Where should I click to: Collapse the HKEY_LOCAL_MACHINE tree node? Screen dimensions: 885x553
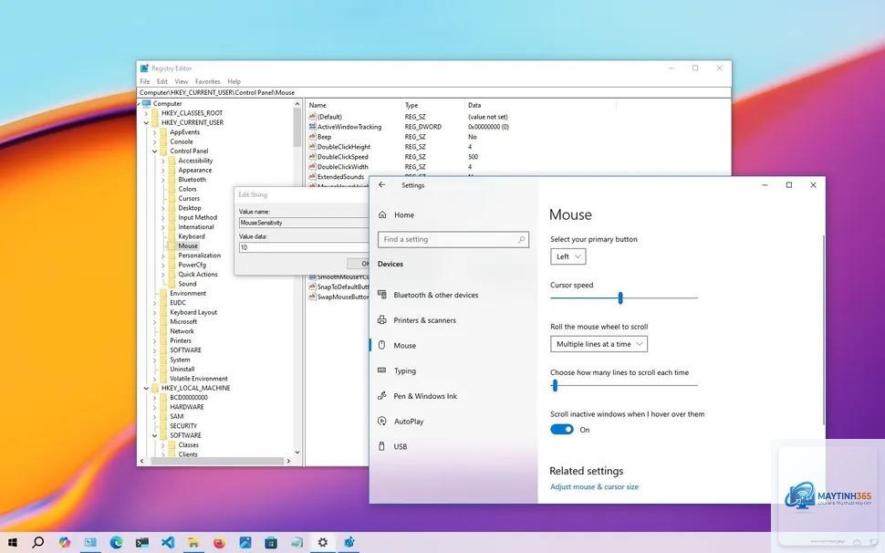point(146,388)
